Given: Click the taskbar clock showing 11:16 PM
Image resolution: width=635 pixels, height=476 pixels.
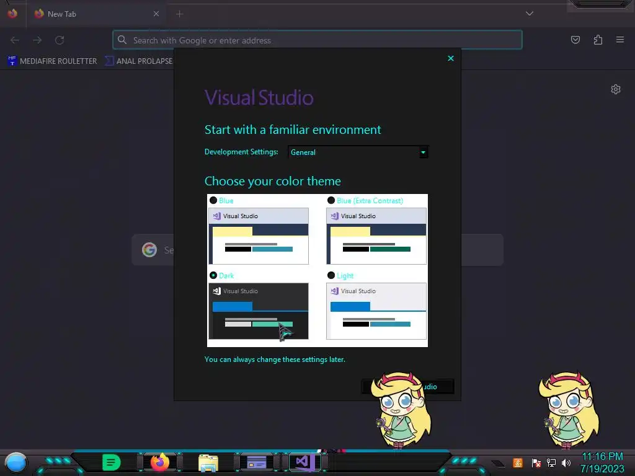Looking at the screenshot, I should coord(602,462).
